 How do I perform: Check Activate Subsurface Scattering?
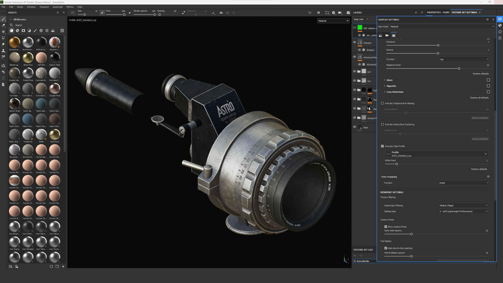point(383,124)
